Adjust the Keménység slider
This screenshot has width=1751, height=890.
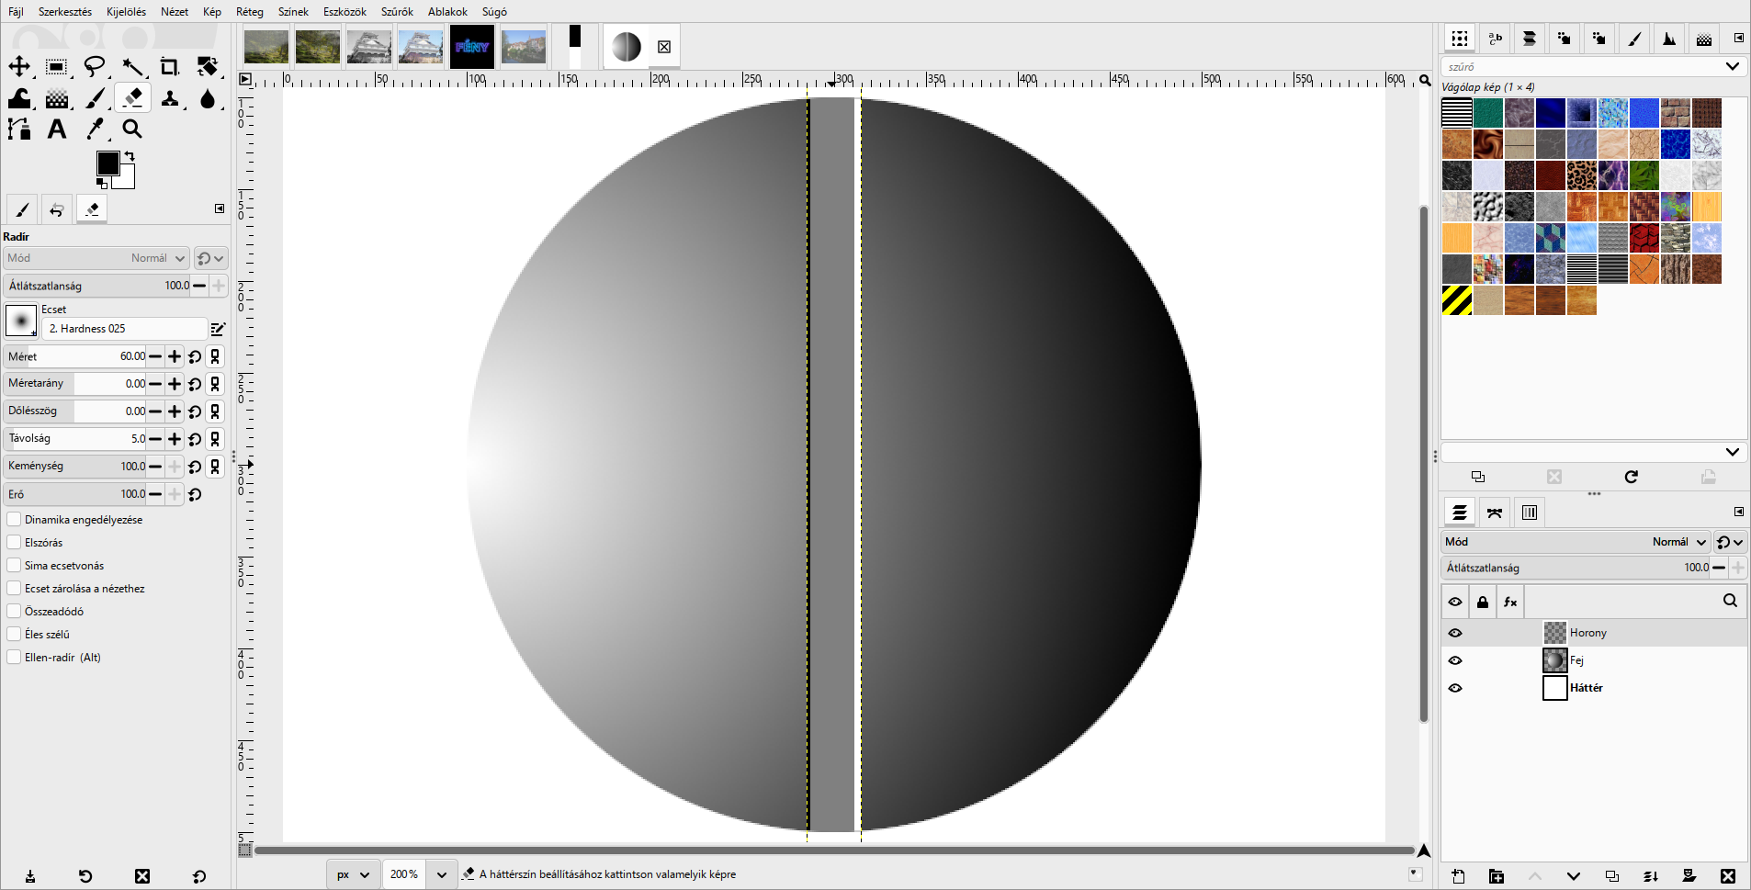[x=74, y=467]
